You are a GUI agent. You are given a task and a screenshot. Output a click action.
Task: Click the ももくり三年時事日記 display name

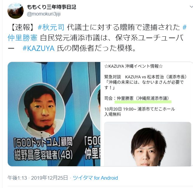click(51, 7)
